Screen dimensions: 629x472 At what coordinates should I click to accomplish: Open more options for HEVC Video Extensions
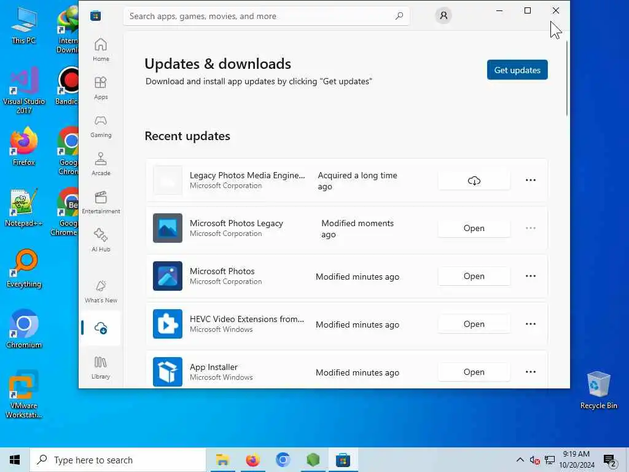point(530,324)
